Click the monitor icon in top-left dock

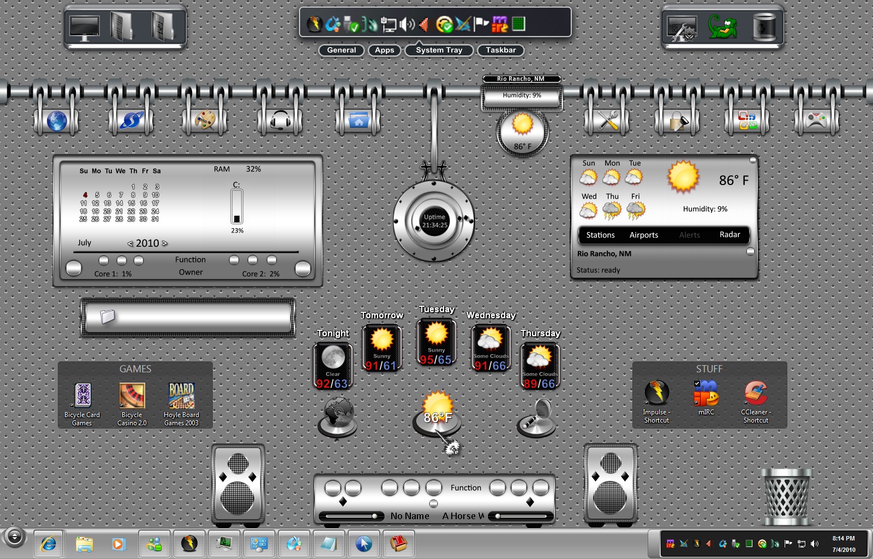85,27
